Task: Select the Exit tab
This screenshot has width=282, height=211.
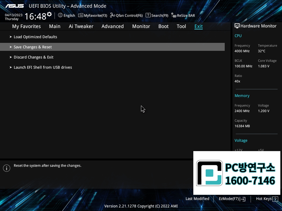Action: [x=199, y=26]
